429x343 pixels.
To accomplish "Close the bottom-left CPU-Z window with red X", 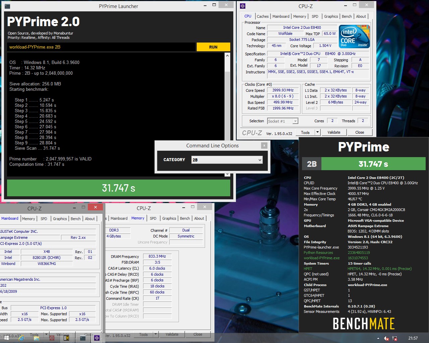I will (96, 207).
